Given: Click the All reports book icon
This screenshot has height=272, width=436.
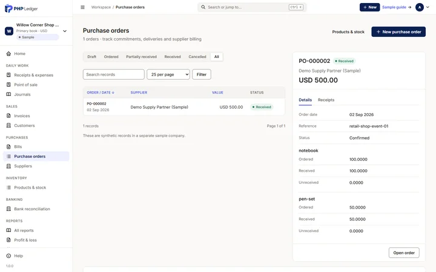Looking at the screenshot, I should 8,230.
